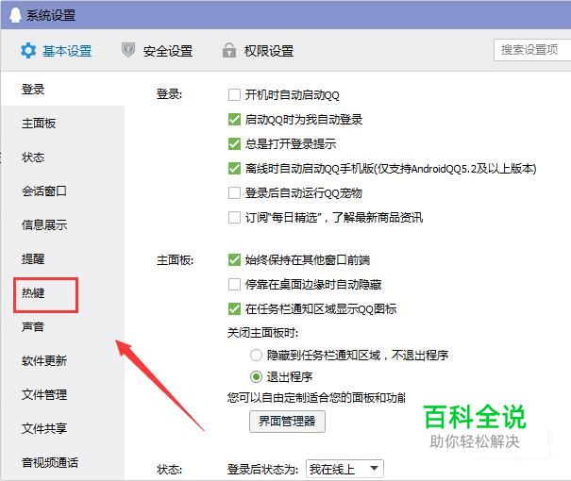Open 文件管理 in the sidebar
Viewport: 571px width, 481px height.
click(44, 394)
